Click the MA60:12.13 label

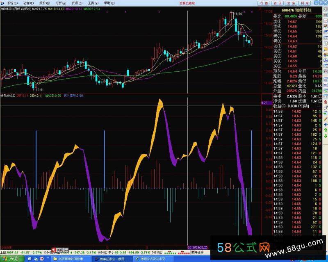tap(91, 9)
